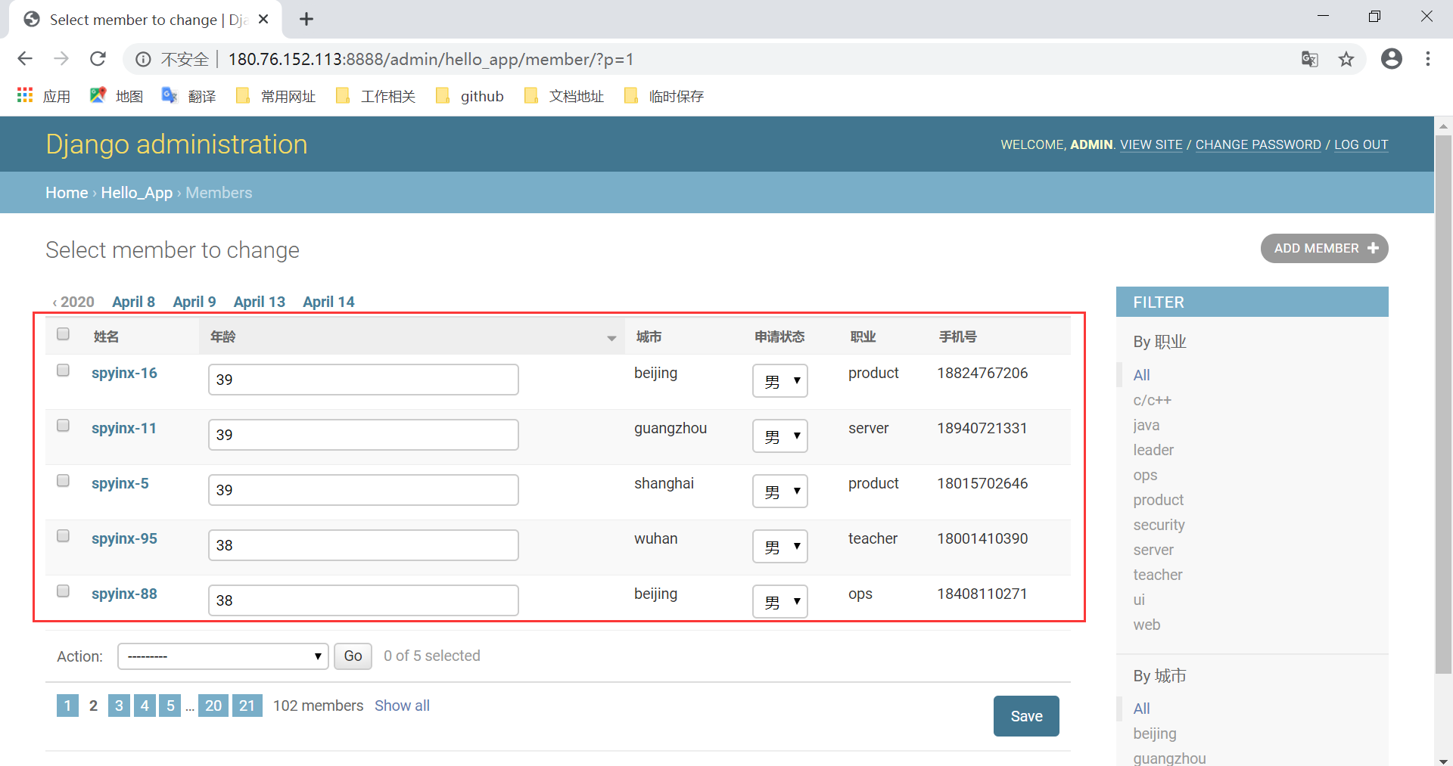This screenshot has width=1453, height=766.
Task: Go back to 2020 date hierarchy
Action: click(x=73, y=302)
